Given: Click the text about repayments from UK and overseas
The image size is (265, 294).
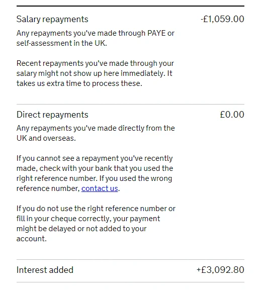Looking at the screenshot, I should point(96,133).
